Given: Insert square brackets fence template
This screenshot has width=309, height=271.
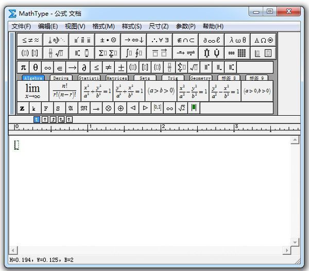Looking at the screenshot, I should click(x=145, y=67).
